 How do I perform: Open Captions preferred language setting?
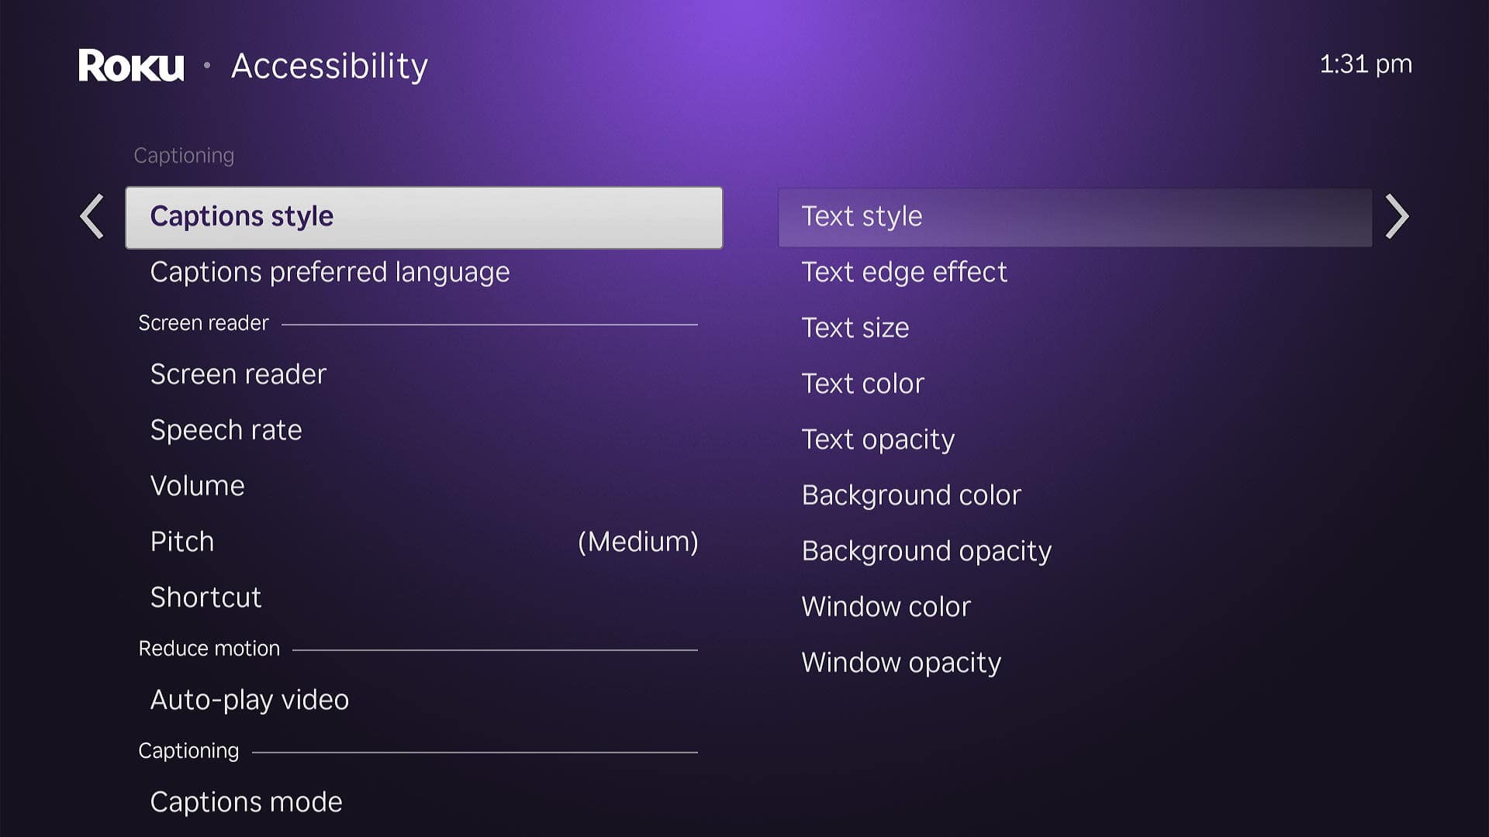click(x=330, y=270)
